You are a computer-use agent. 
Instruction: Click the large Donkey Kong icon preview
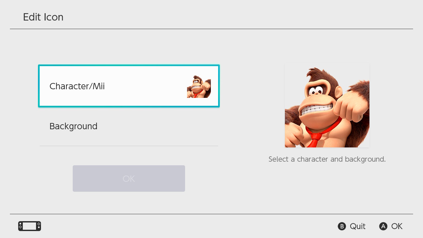327,106
